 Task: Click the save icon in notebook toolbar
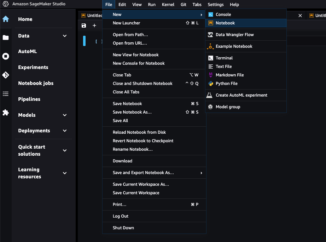[84, 25]
